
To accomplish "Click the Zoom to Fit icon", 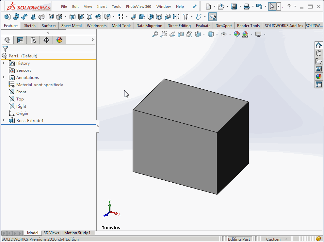I will tap(155, 34).
